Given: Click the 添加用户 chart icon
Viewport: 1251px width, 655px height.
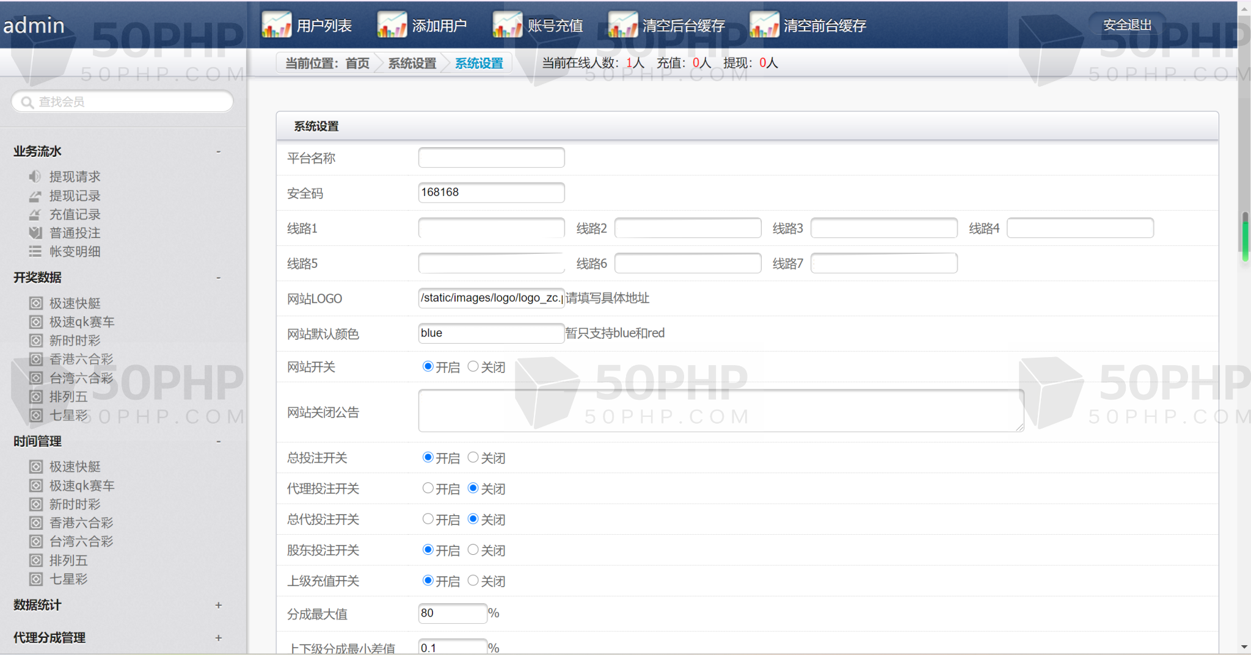Looking at the screenshot, I should [392, 25].
